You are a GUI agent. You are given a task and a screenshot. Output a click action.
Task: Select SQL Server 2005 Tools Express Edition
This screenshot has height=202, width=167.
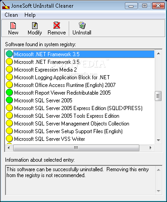(x=67, y=116)
